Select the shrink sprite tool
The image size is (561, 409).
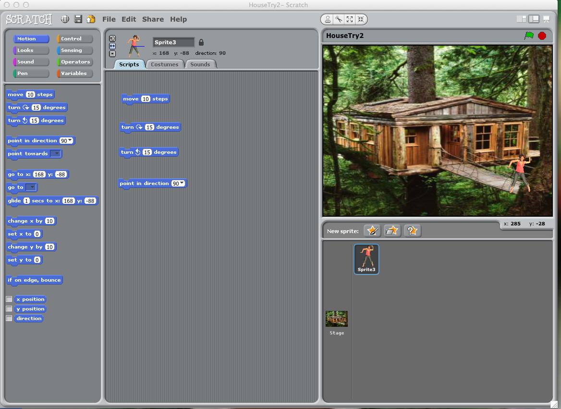click(361, 19)
